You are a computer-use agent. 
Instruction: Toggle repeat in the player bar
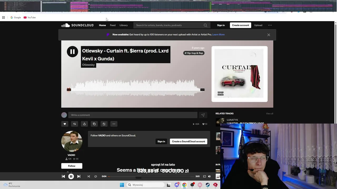(x=96, y=176)
